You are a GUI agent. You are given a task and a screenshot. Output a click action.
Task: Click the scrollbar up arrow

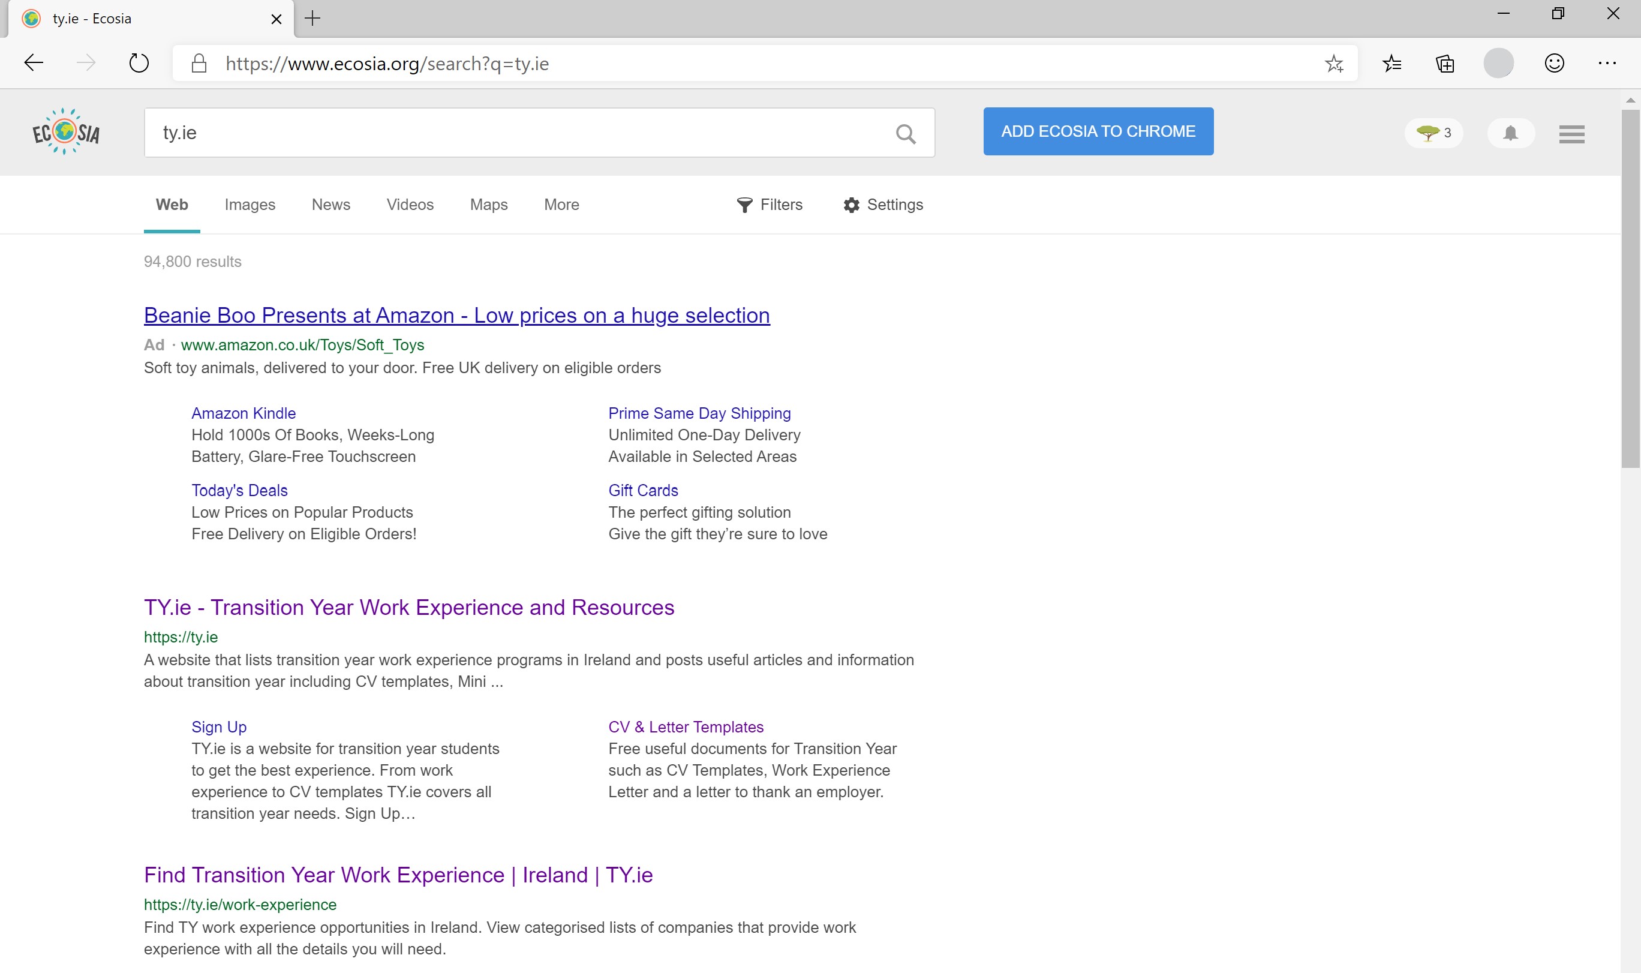point(1631,100)
